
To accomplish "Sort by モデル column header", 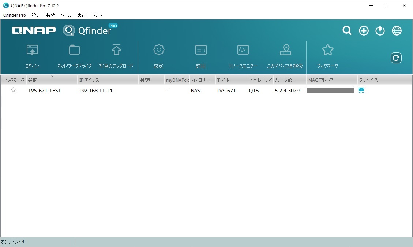I will click(x=232, y=80).
